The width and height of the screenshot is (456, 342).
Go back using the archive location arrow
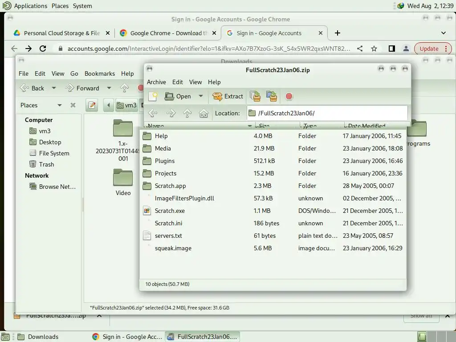(x=153, y=113)
